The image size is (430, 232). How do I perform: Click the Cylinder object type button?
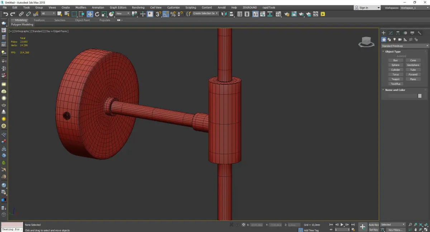(x=396, y=70)
